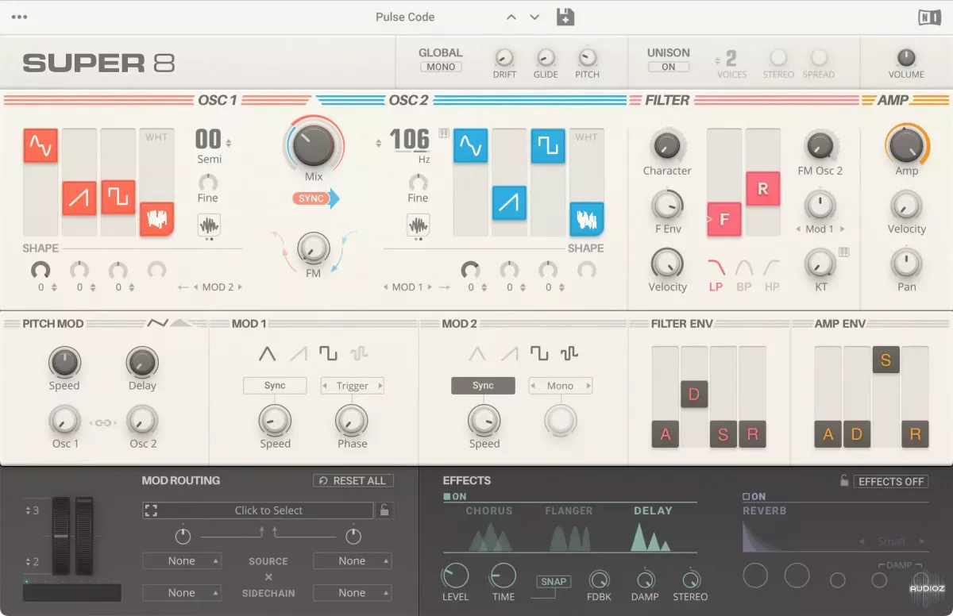Select the OSC 1 square wave handle
The width and height of the screenshot is (953, 616).
click(118, 197)
